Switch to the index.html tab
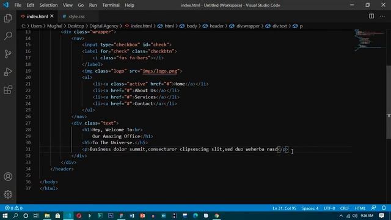391x220 pixels. (x=37, y=16)
